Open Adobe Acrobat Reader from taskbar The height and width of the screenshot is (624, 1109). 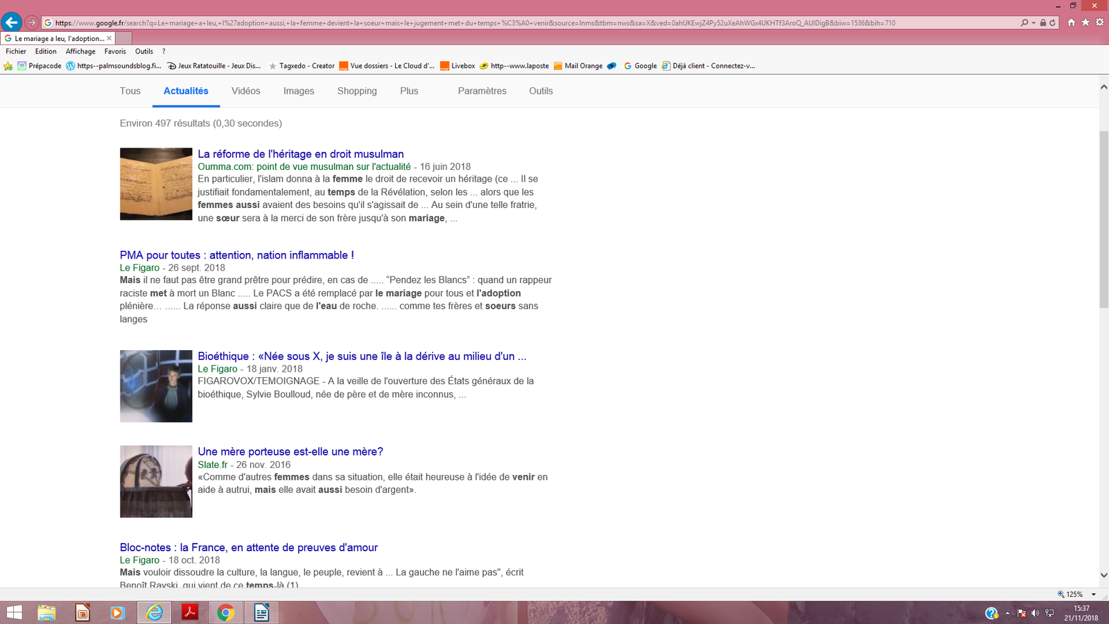(x=190, y=613)
